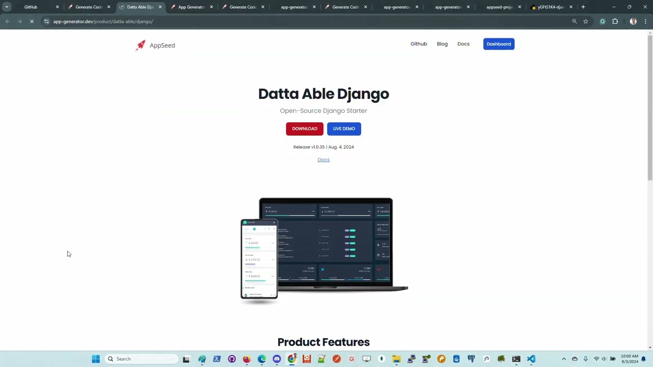This screenshot has width=653, height=367.
Task: Open the Chrome three-dot menu
Action: (645, 21)
